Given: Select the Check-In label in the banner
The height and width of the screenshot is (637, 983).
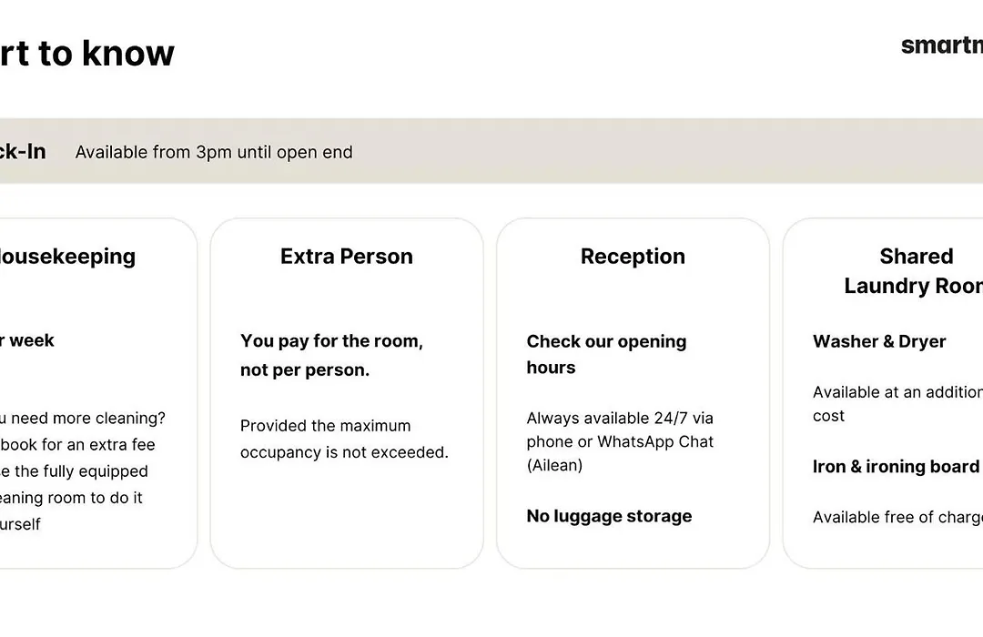Looking at the screenshot, I should 23,152.
